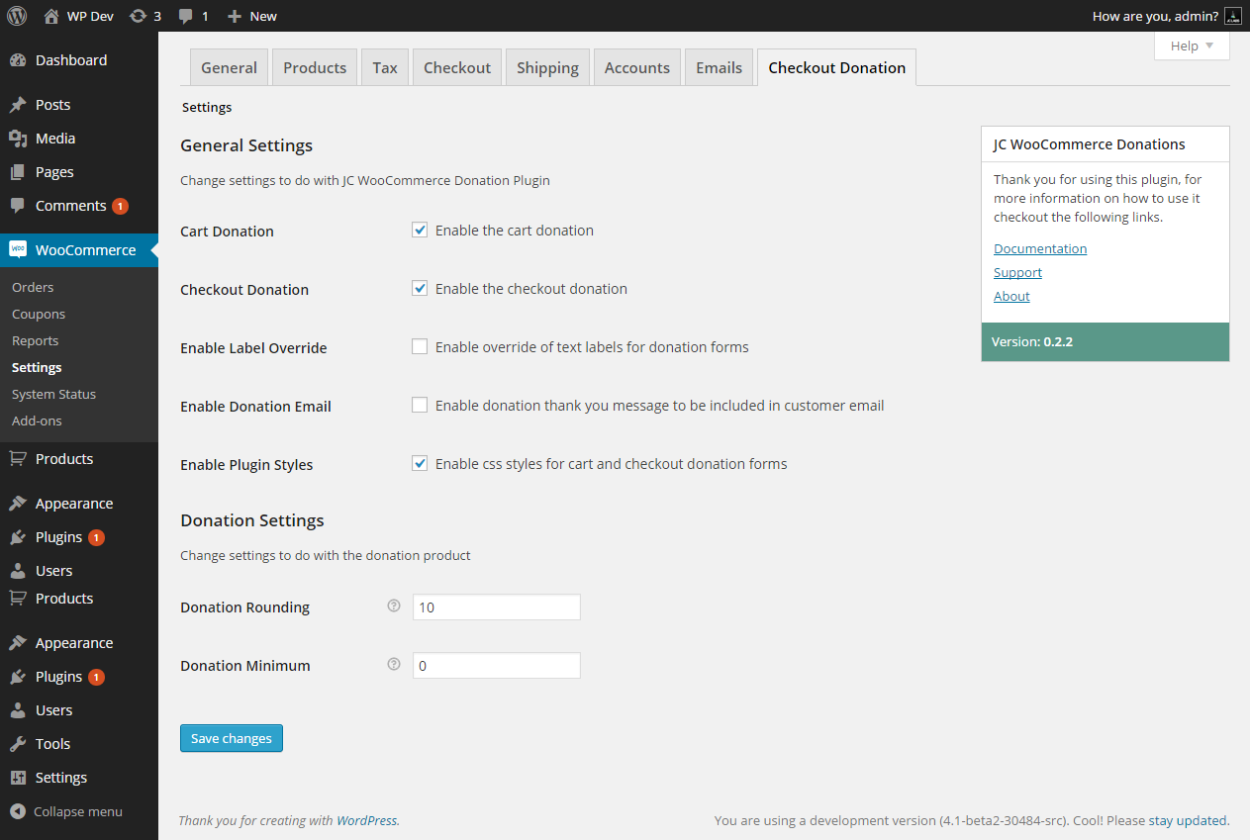Click admin avatar icon in top right
The image size is (1250, 840).
[x=1233, y=16]
